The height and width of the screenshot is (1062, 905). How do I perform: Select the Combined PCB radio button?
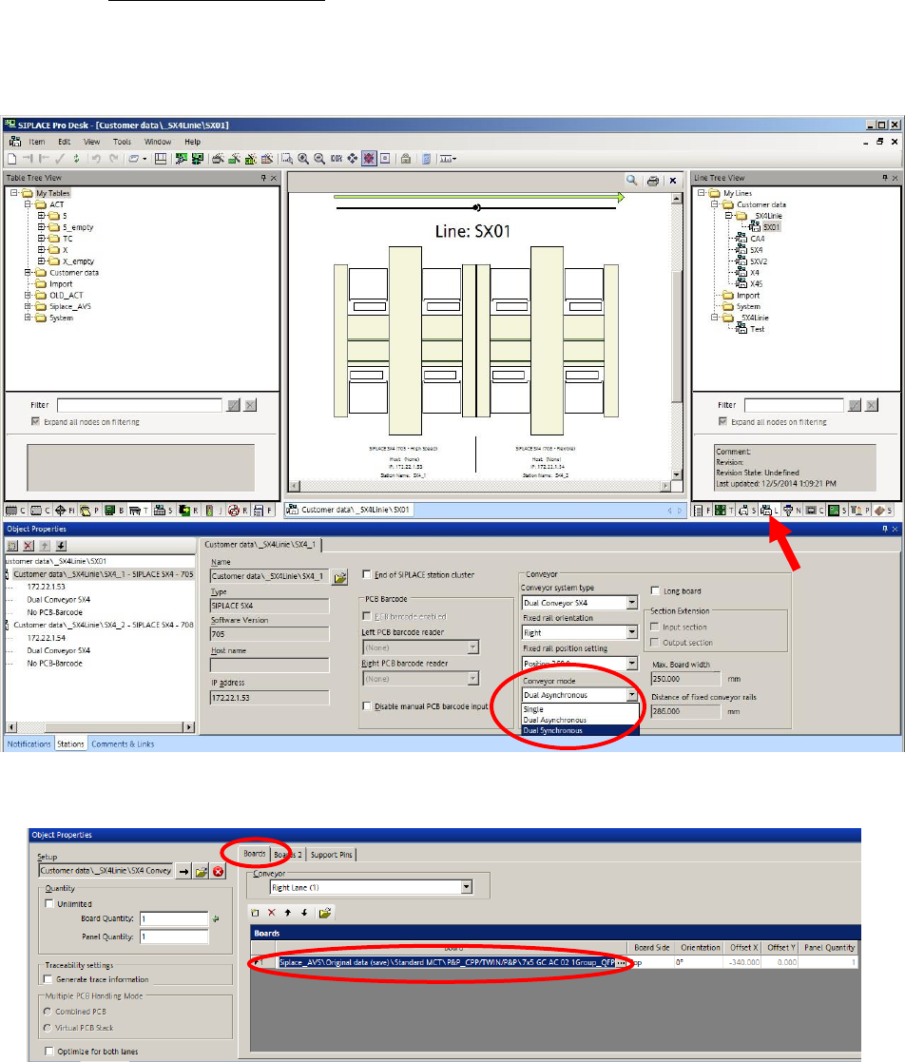(x=48, y=1012)
